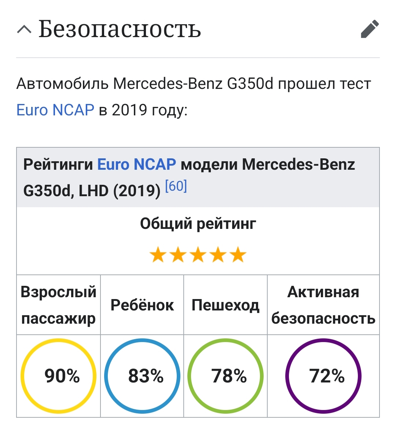Click the Пешеход column header
The image size is (396, 435).
click(225, 305)
